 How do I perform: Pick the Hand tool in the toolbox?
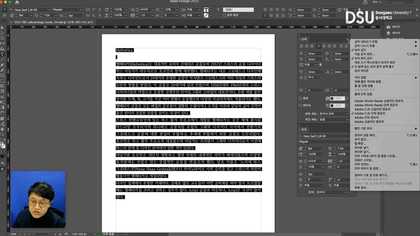point(2,129)
